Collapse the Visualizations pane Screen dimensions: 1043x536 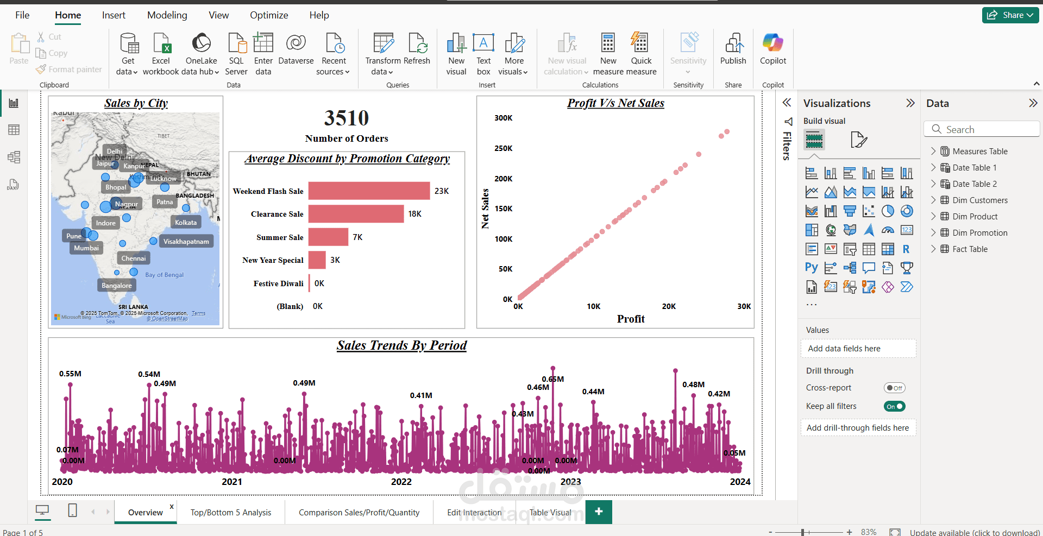910,103
